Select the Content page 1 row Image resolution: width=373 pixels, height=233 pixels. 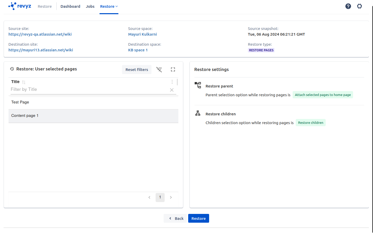click(x=93, y=116)
